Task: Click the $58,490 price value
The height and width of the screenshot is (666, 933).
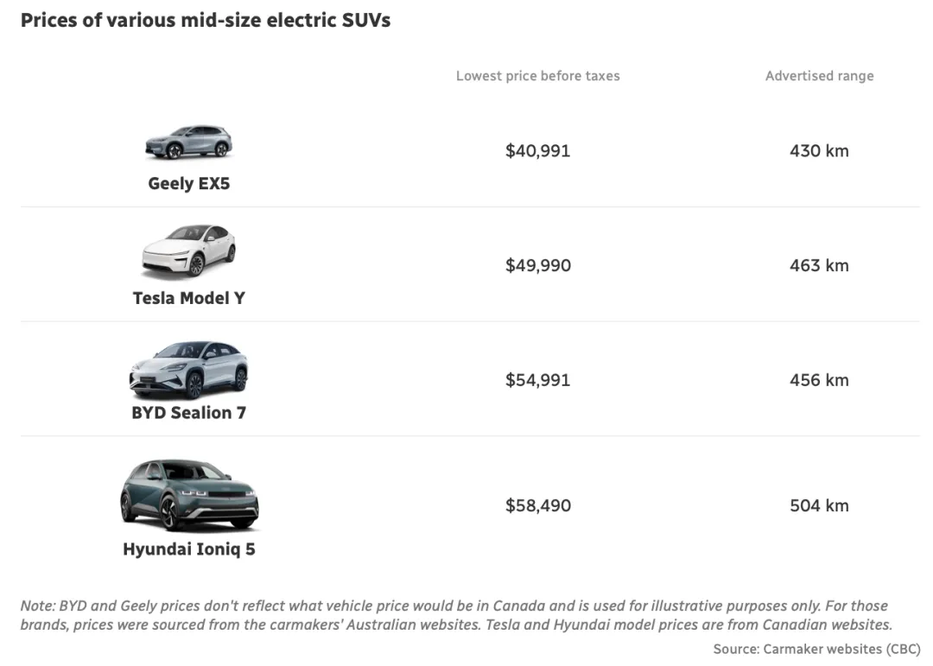Action: 538,505
